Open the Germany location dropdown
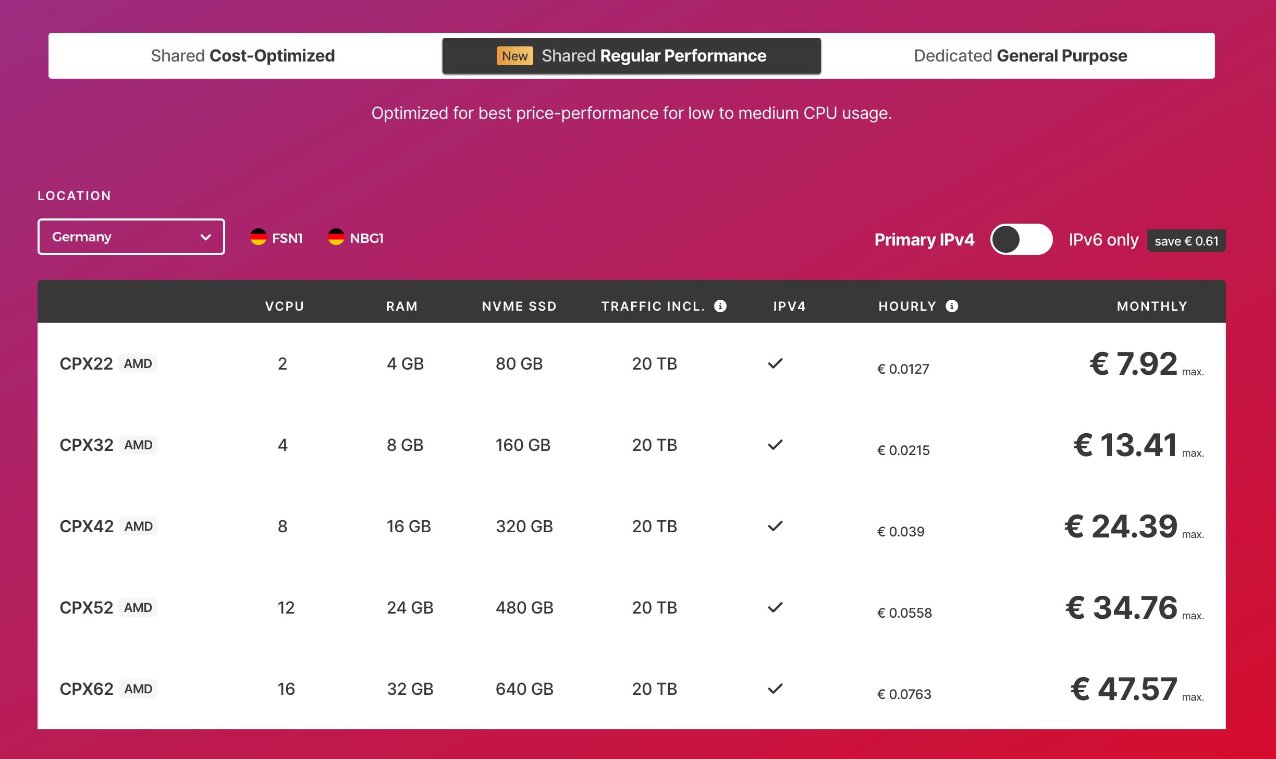Viewport: 1276px width, 759px height. tap(131, 237)
